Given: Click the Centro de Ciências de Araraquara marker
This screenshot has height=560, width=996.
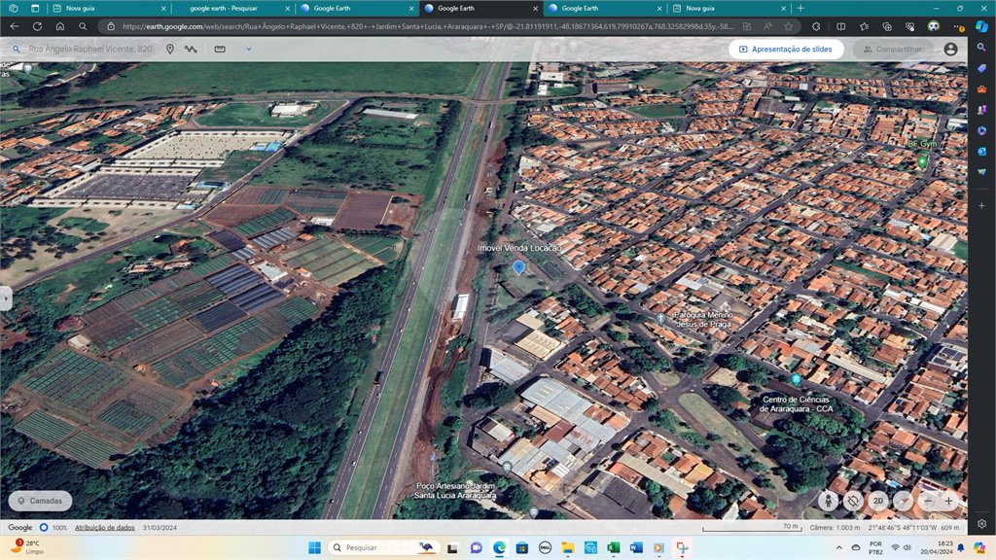Looking at the screenshot, I should pos(796,380).
